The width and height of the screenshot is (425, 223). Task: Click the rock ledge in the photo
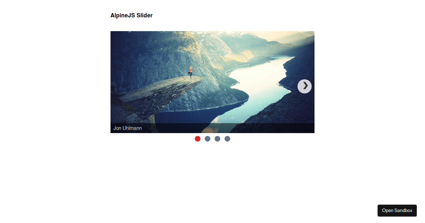(x=159, y=96)
